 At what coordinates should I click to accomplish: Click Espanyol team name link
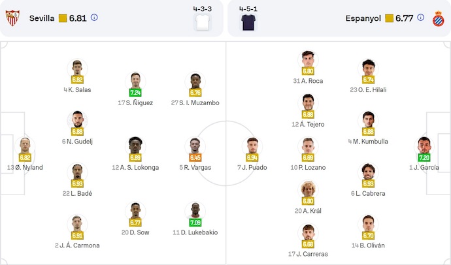(363, 18)
